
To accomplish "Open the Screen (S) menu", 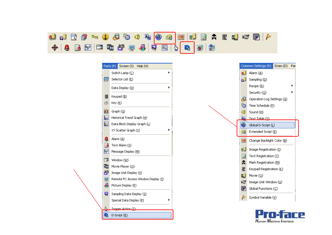I will click(x=126, y=66).
